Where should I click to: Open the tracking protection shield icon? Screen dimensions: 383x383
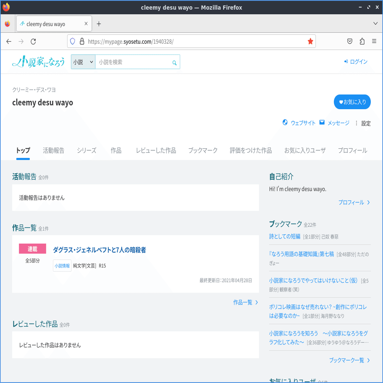click(73, 41)
